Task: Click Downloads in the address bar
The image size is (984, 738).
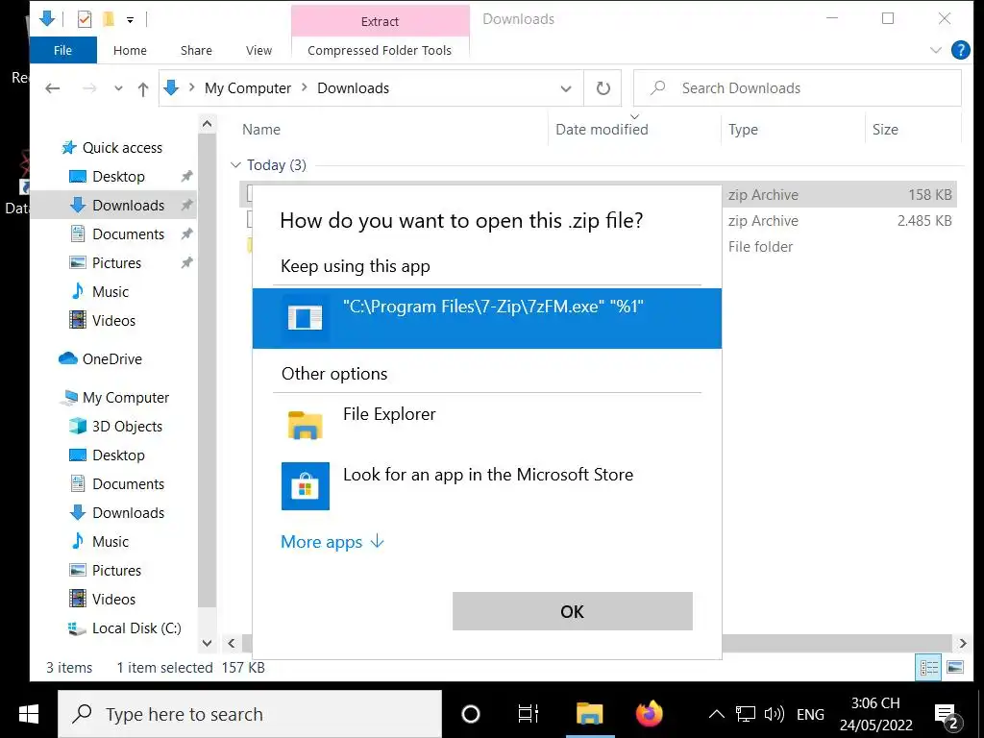Action: pos(354,88)
